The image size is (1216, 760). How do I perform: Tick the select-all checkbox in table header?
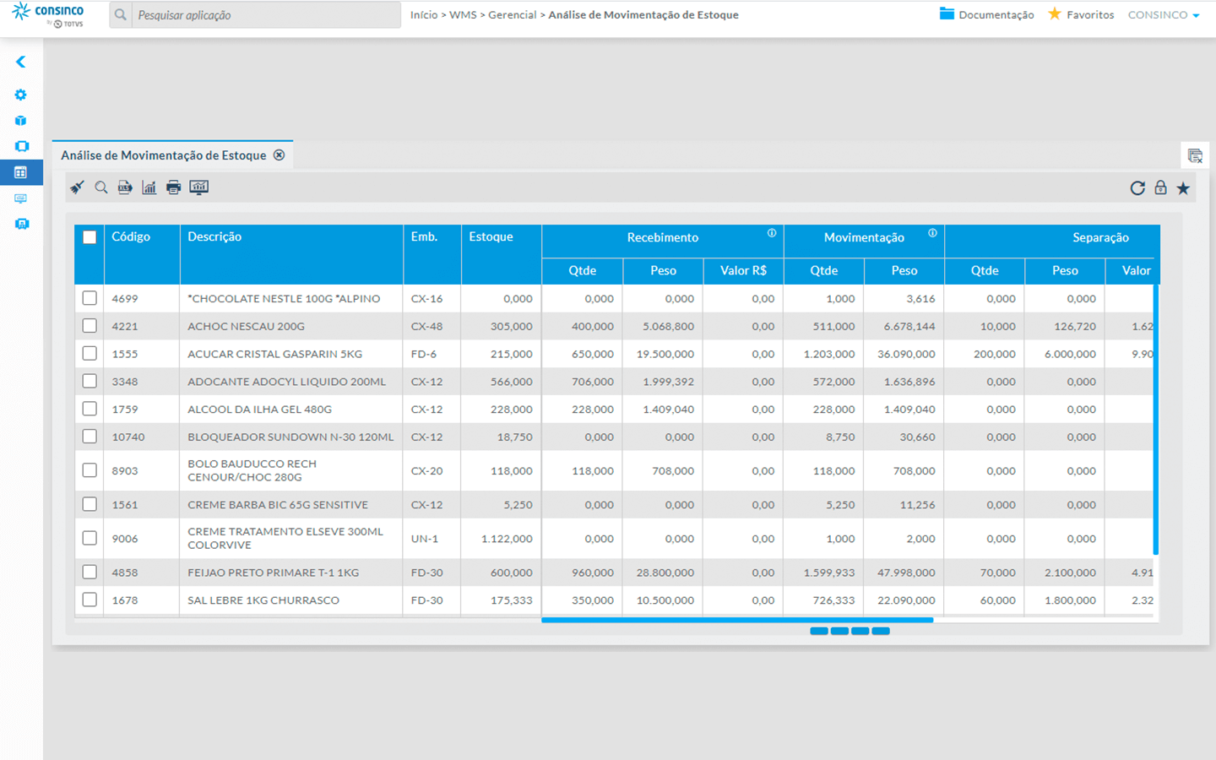tap(90, 237)
